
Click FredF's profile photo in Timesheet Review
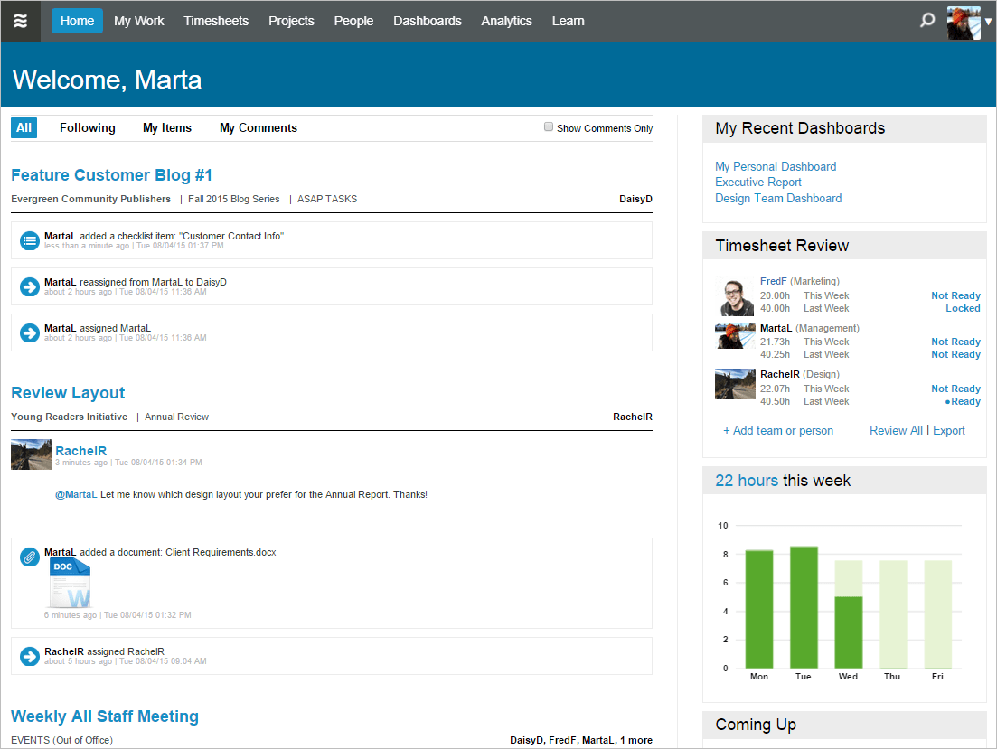(735, 296)
